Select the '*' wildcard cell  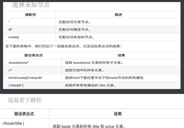(30, 22)
